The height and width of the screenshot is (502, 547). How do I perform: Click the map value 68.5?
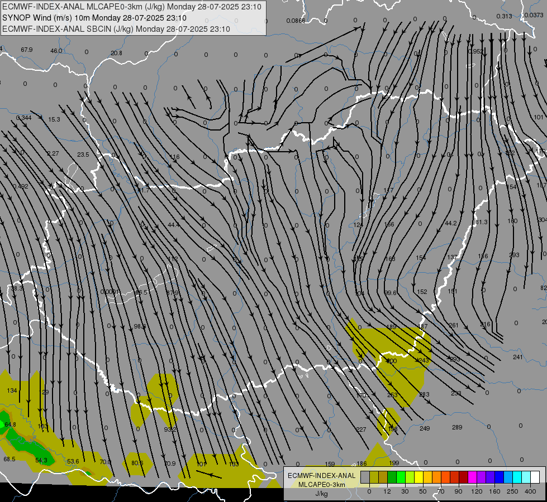pyautogui.click(x=9, y=459)
